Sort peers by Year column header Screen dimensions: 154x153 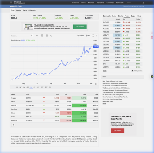84,94
